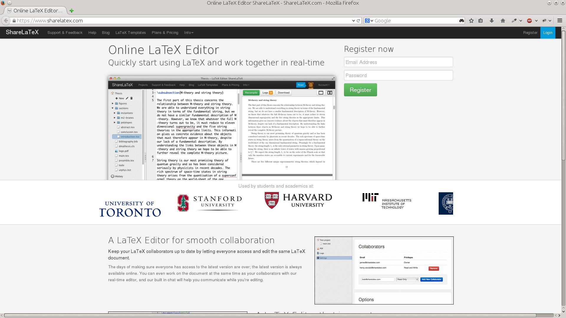Click the Register link in the navbar

coord(530,33)
